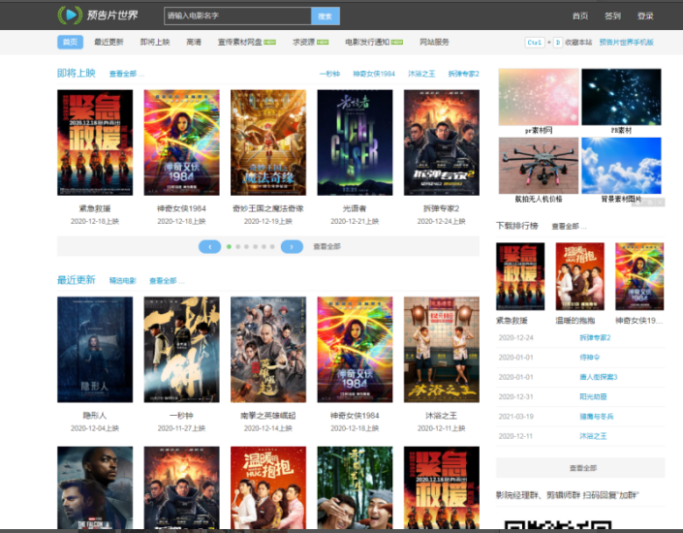The width and height of the screenshot is (683, 533).
Task: Open the 紧急救援 poster in 即将上映
Action: click(x=95, y=142)
